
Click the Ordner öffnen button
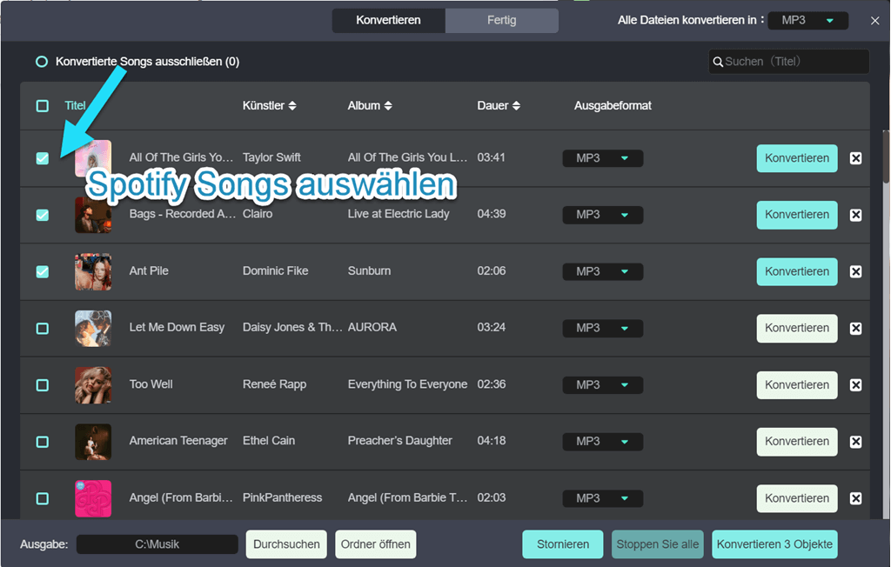(376, 544)
